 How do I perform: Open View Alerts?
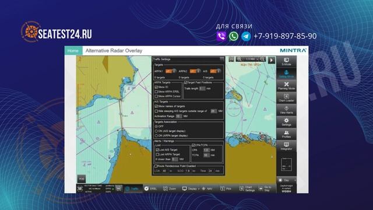(286, 110)
